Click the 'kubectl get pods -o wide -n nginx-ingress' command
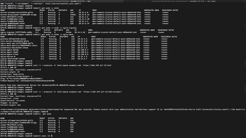Image resolution: width=246 pixels, height=138 pixels. coord(55,28)
